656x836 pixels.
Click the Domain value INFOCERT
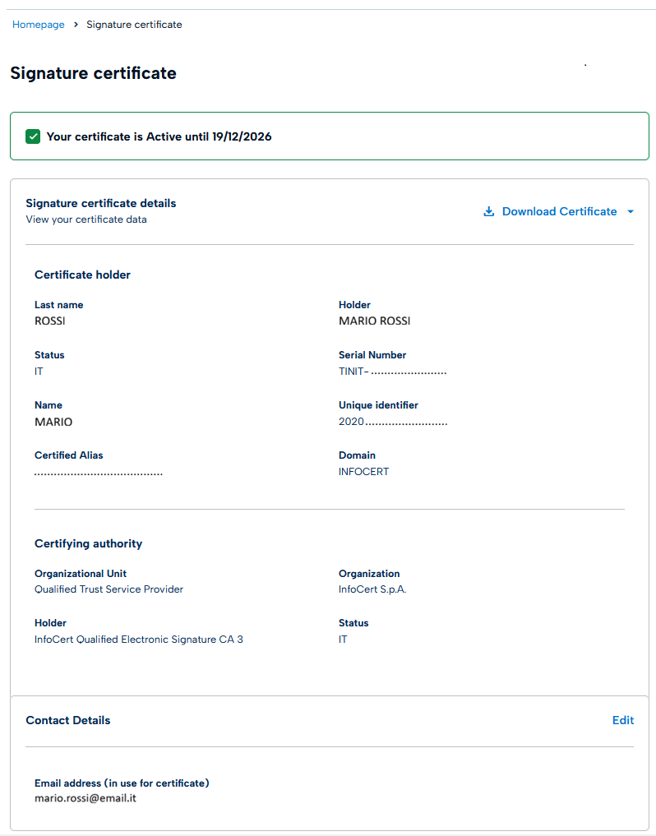coord(363,472)
